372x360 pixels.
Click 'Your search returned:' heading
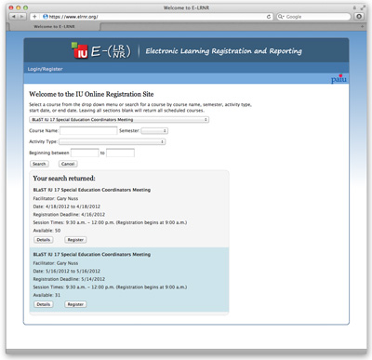64,179
